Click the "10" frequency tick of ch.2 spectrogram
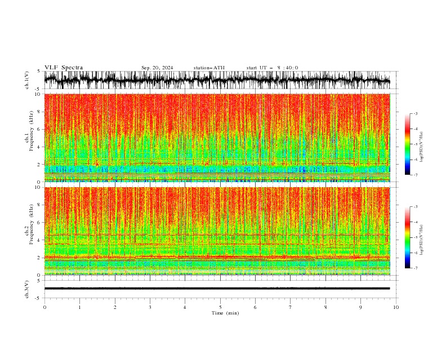This screenshot has height=345, width=446. click(x=39, y=187)
